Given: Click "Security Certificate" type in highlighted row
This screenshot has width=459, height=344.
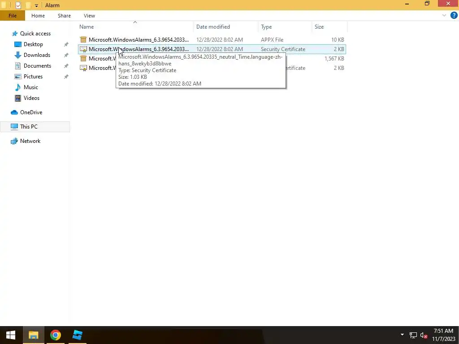Looking at the screenshot, I should pos(283,49).
